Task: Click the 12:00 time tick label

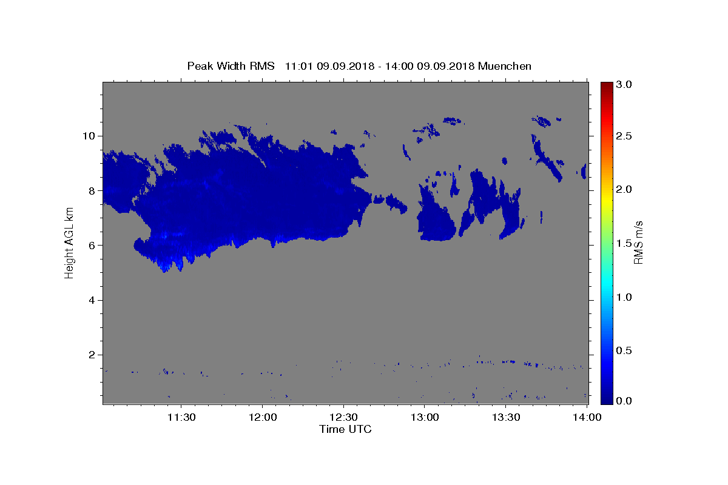Action: [262, 417]
